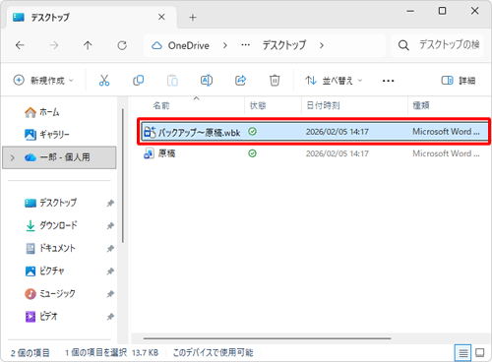Click the Cut scissors icon

[x=104, y=81]
